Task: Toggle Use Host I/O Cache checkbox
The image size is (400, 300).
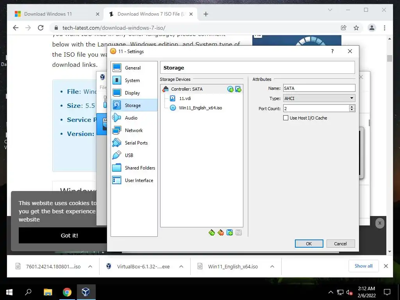Action: point(286,118)
